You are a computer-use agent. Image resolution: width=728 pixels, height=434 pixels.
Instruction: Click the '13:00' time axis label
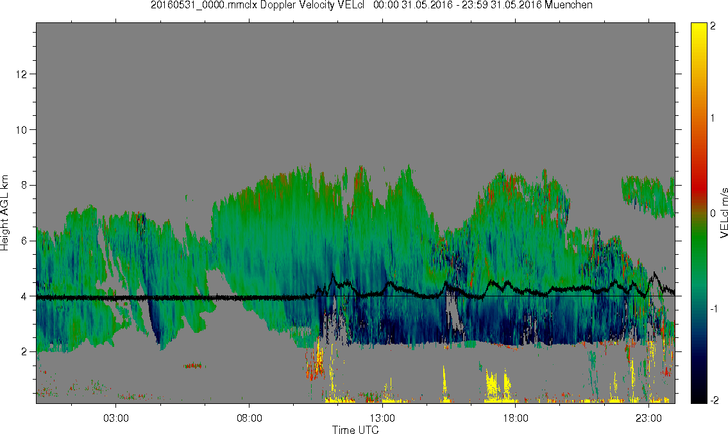tap(382, 418)
